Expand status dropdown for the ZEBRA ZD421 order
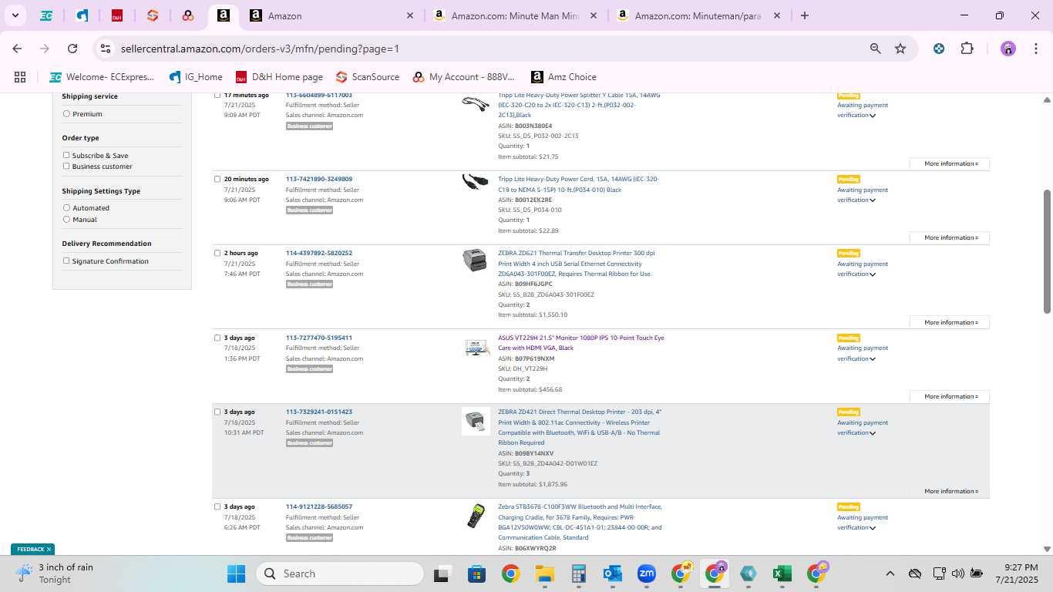The height and width of the screenshot is (592, 1053). point(873,433)
